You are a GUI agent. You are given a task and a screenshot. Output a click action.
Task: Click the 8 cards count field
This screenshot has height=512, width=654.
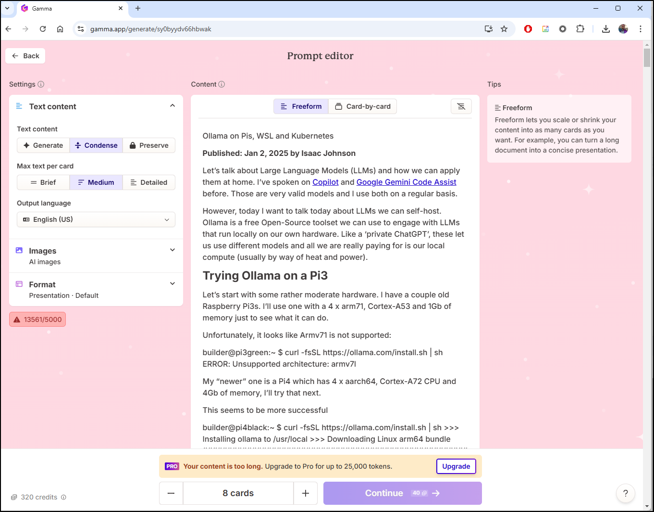pos(238,493)
